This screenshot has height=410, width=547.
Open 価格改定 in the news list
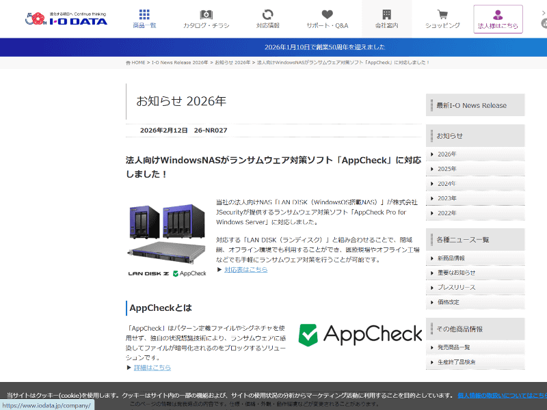click(x=475, y=302)
